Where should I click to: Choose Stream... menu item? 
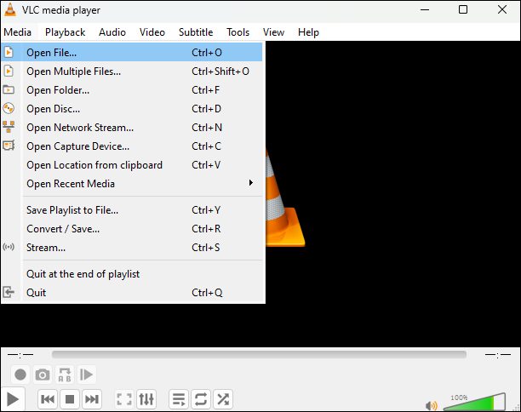[132, 248]
